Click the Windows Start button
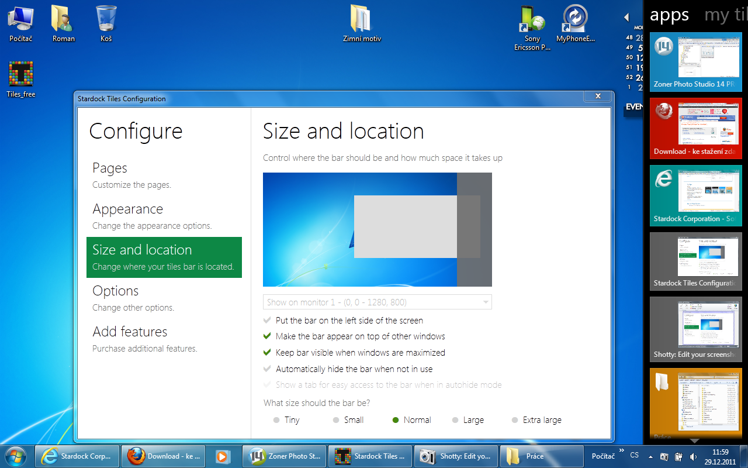The height and width of the screenshot is (468, 748). (16, 456)
